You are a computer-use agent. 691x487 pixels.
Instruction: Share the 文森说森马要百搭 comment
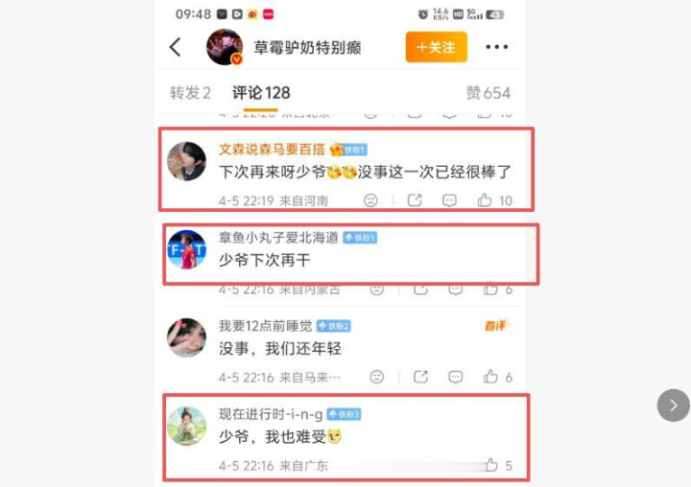coord(415,200)
